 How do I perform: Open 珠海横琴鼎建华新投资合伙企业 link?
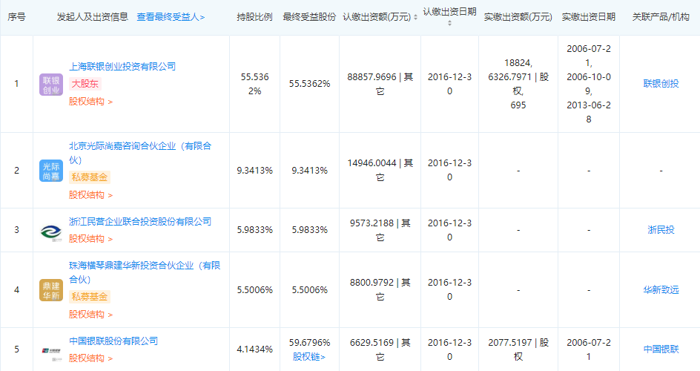point(145,272)
